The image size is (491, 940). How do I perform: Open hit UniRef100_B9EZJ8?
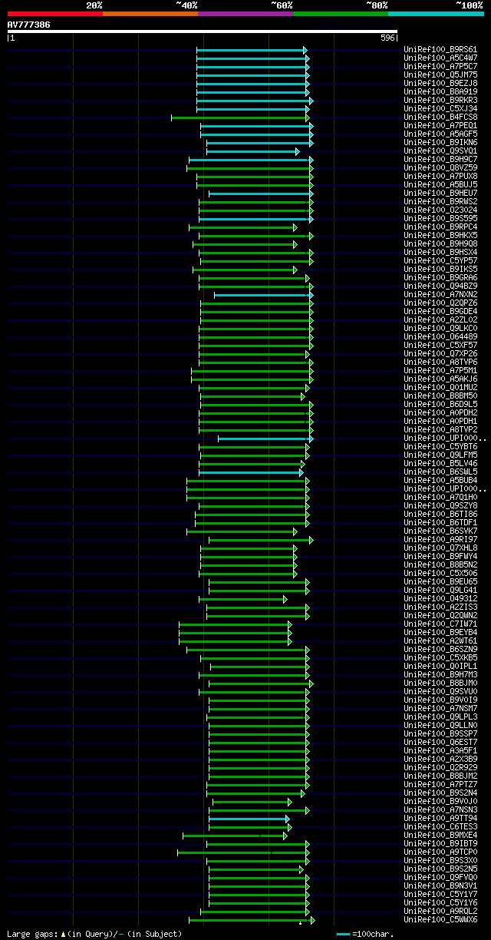440,83
